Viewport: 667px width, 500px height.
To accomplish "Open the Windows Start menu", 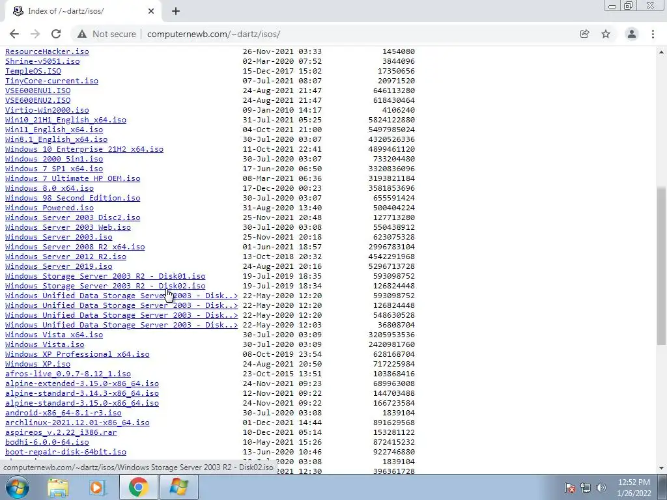I will [18, 487].
